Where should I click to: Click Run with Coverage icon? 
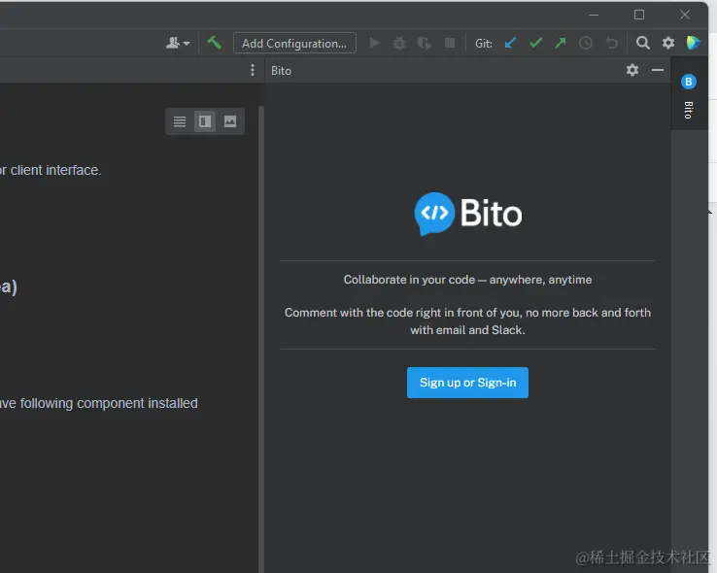(x=425, y=43)
